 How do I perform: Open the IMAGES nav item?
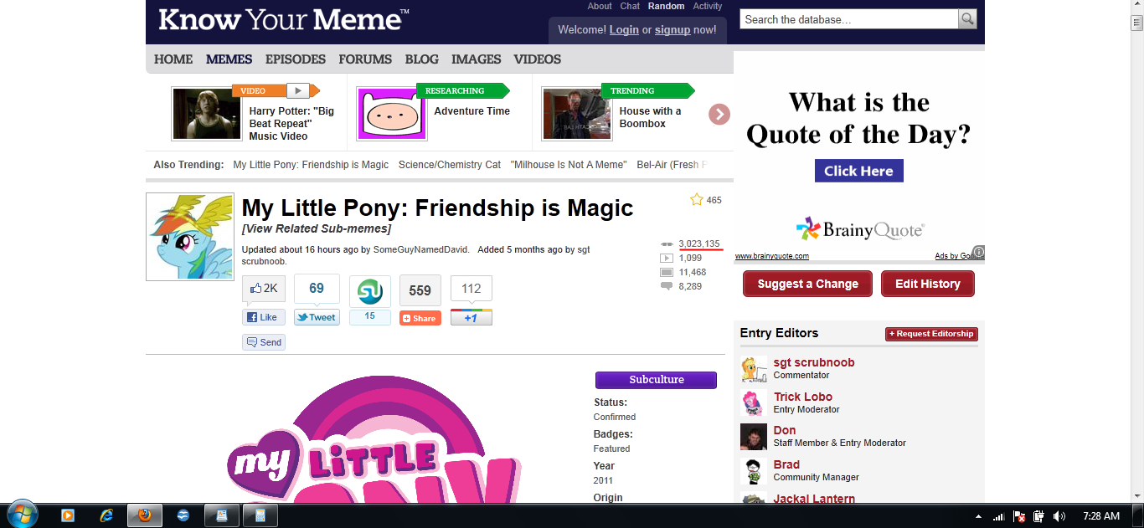(x=477, y=59)
